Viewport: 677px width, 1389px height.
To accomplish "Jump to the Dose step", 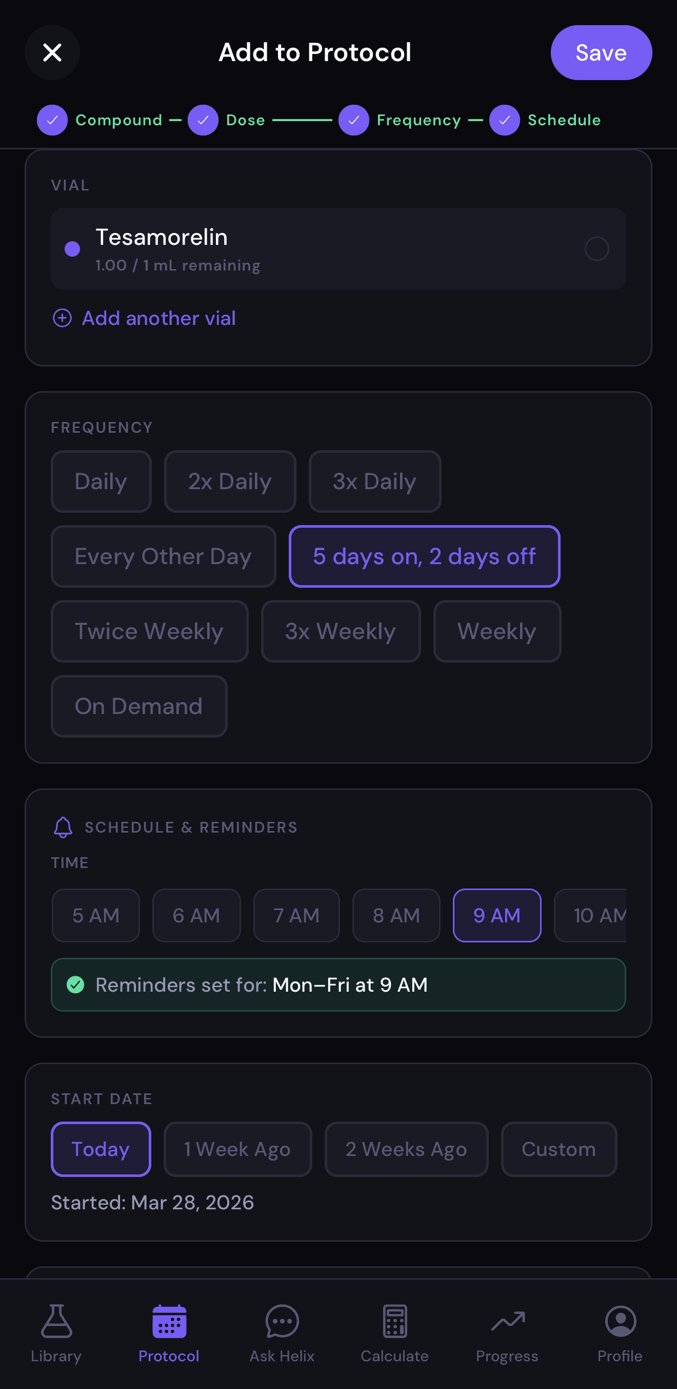I will click(x=245, y=120).
